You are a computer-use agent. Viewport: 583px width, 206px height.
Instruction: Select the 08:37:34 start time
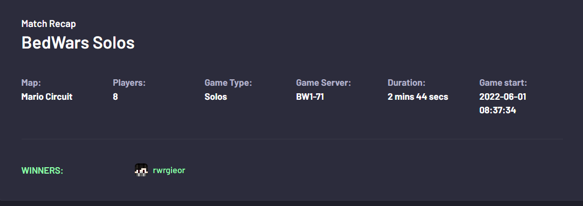[x=497, y=110]
